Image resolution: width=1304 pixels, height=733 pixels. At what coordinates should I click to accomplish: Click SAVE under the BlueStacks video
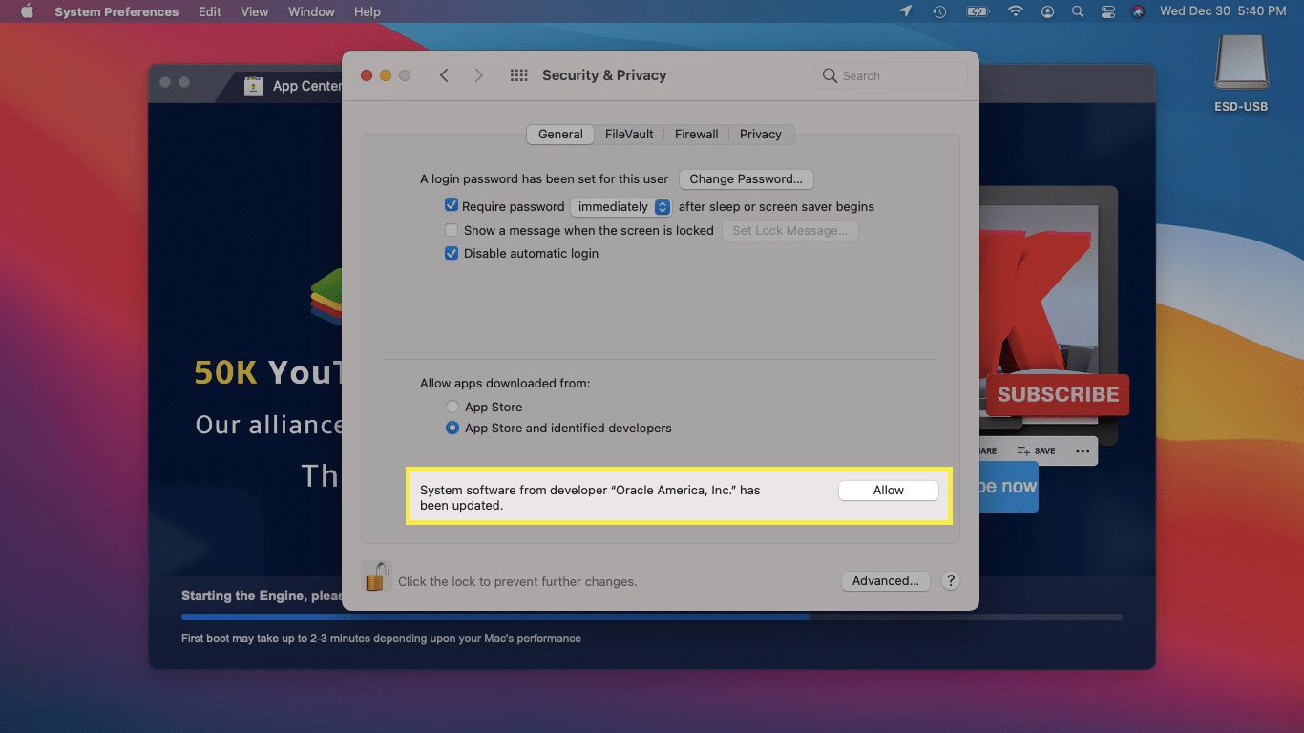click(1036, 450)
